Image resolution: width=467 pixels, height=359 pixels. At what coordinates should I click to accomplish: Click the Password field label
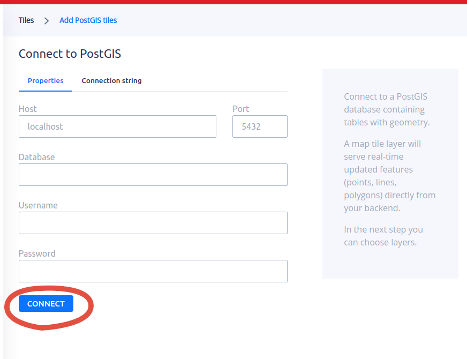click(37, 253)
